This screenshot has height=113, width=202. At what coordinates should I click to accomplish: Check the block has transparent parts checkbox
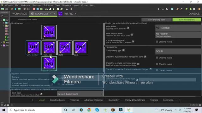pyautogui.click(x=157, y=58)
